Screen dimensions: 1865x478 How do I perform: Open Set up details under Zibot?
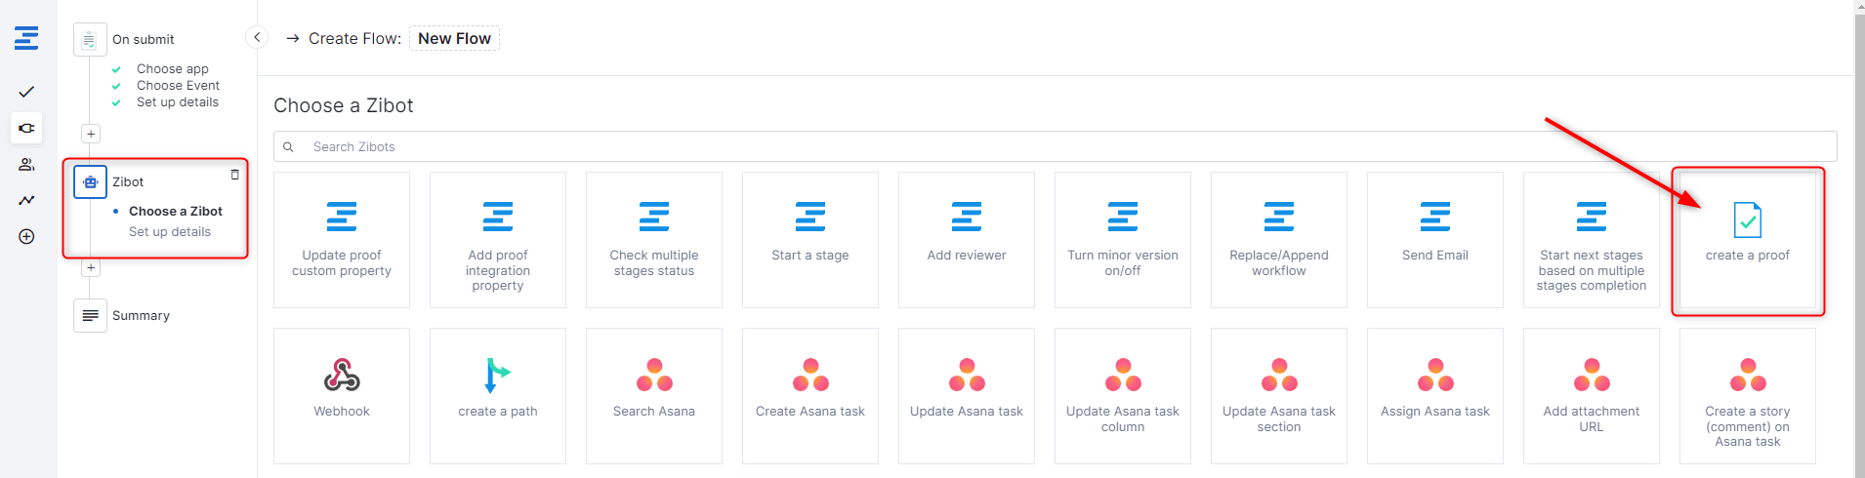click(170, 232)
